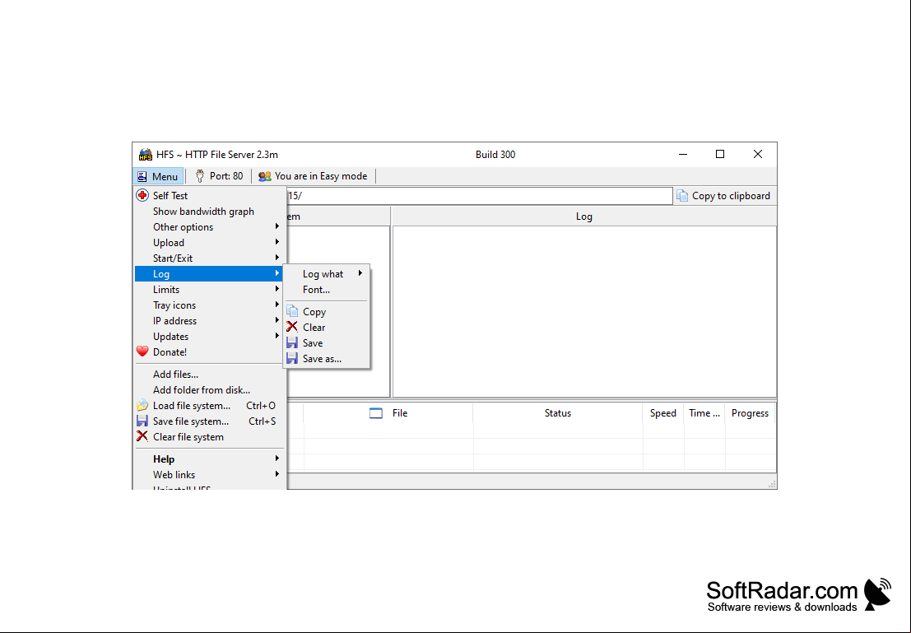The width and height of the screenshot is (911, 633).
Task: Choose Donate! from the menu
Action: click(x=210, y=352)
